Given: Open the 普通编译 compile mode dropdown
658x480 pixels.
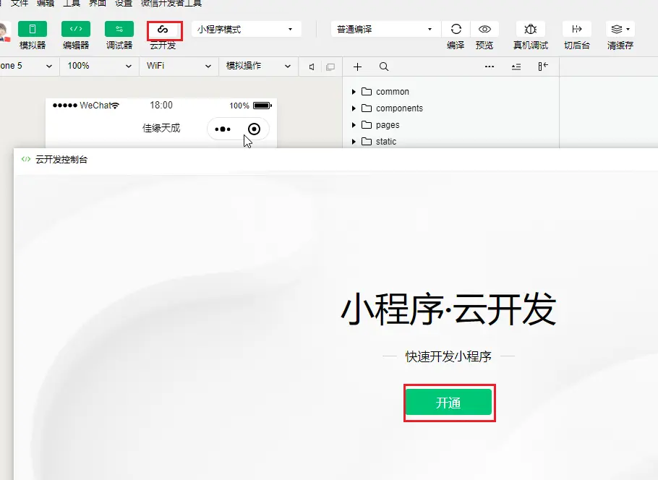Looking at the screenshot, I should 385,29.
